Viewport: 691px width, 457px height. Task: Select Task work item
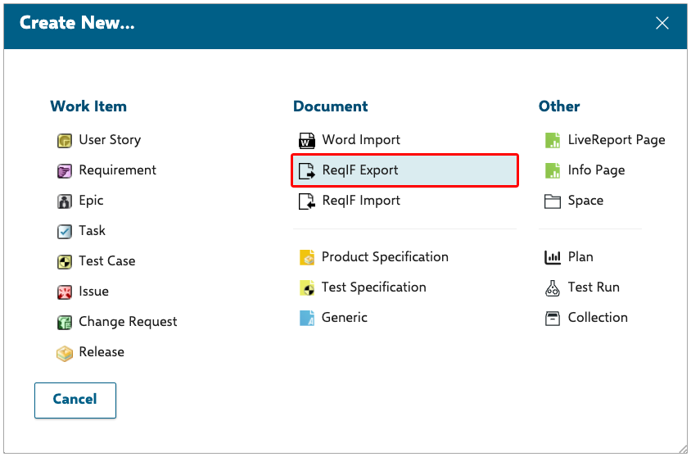[92, 230]
